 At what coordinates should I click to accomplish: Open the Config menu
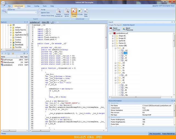[36, 6]
